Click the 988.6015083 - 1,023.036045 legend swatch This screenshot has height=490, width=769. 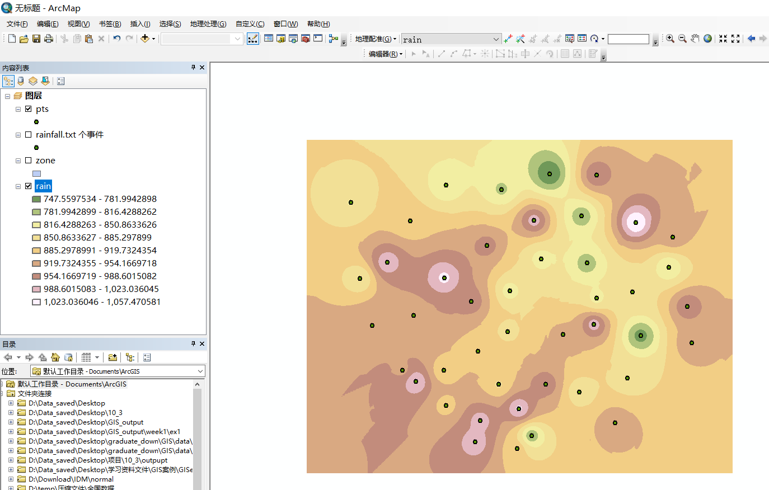pyautogui.click(x=36, y=289)
